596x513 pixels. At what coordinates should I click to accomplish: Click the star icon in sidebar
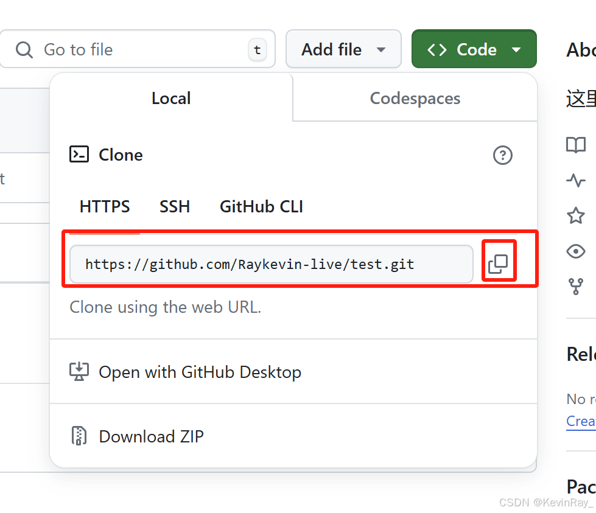coord(576,215)
